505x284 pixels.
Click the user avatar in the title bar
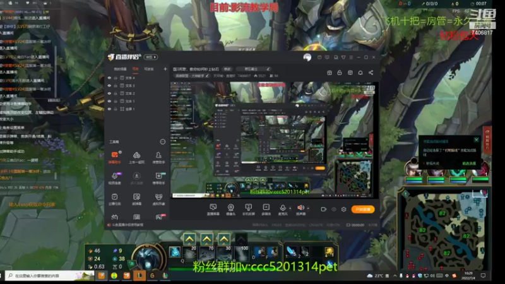(x=307, y=57)
